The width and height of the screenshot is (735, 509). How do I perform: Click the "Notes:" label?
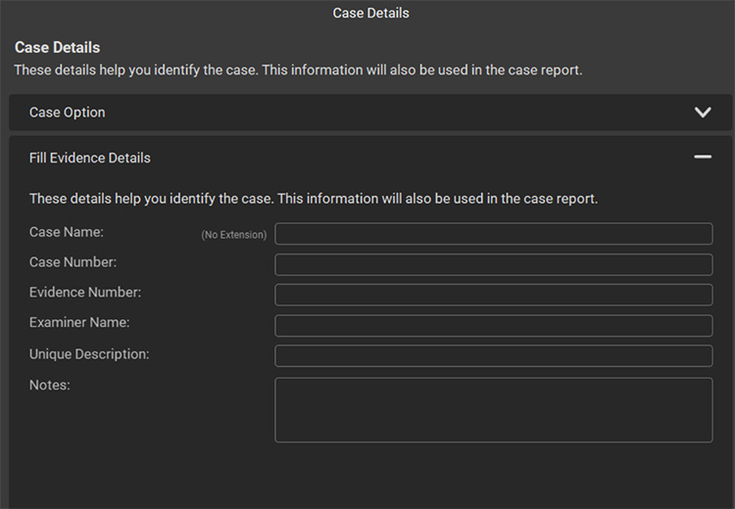50,385
